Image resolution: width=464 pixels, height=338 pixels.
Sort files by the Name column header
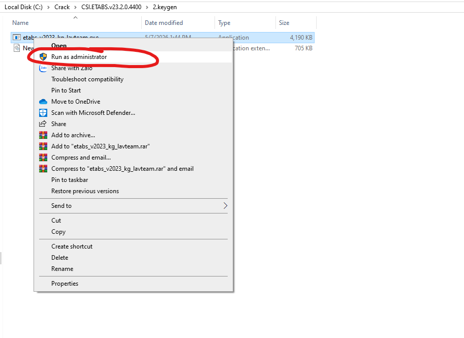pyautogui.click(x=20, y=23)
